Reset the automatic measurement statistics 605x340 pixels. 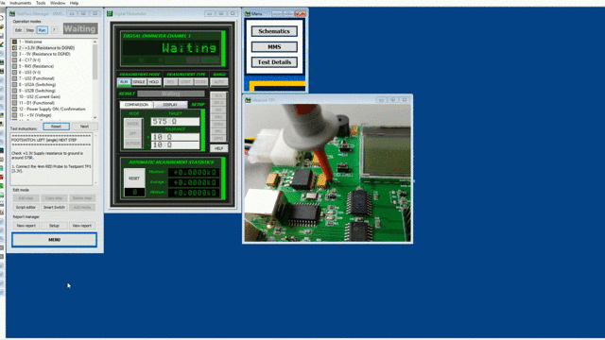click(x=134, y=178)
